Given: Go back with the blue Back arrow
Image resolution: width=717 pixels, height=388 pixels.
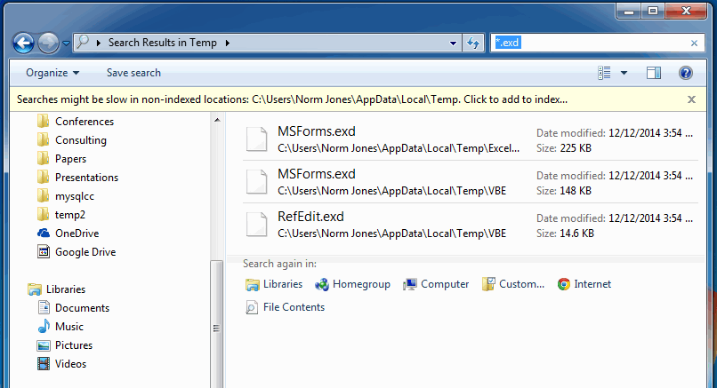Looking at the screenshot, I should coord(23,44).
